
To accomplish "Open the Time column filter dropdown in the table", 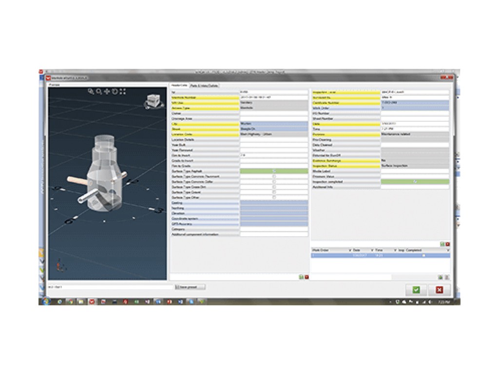I will click(x=395, y=250).
